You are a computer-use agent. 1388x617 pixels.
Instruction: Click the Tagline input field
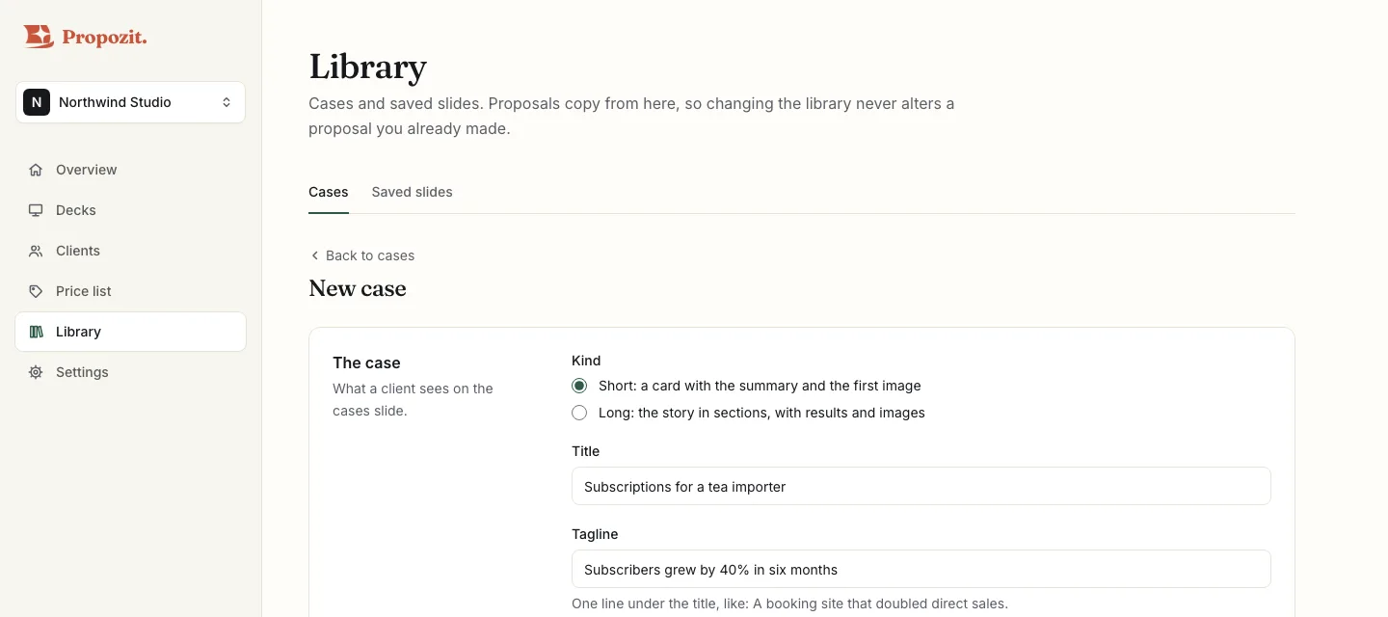[921, 569]
